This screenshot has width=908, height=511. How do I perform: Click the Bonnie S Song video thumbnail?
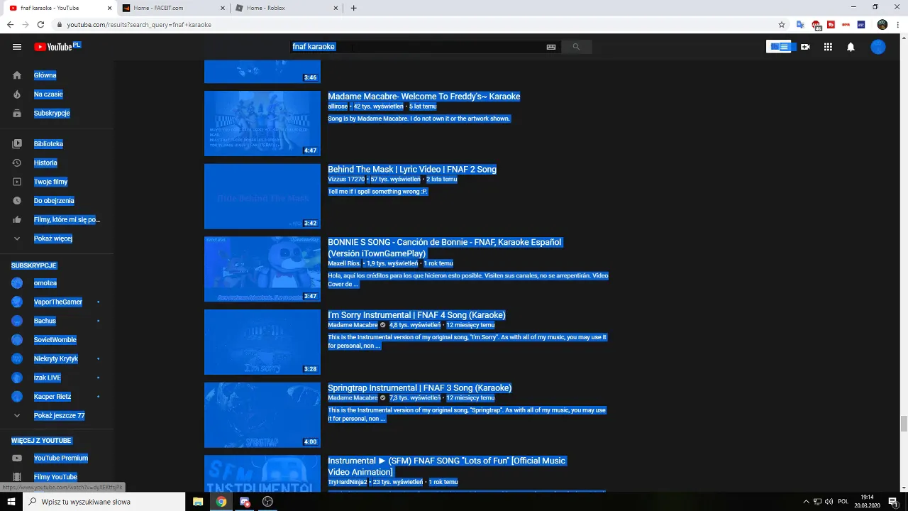[x=262, y=270]
